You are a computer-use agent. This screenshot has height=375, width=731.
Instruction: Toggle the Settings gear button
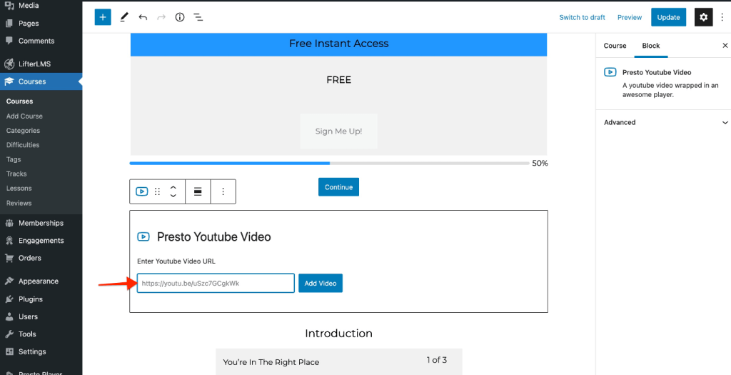pos(703,17)
